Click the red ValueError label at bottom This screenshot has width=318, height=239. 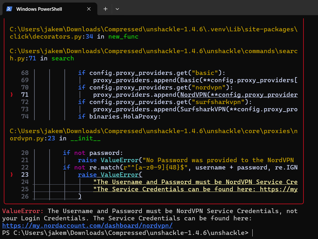tap(23, 211)
